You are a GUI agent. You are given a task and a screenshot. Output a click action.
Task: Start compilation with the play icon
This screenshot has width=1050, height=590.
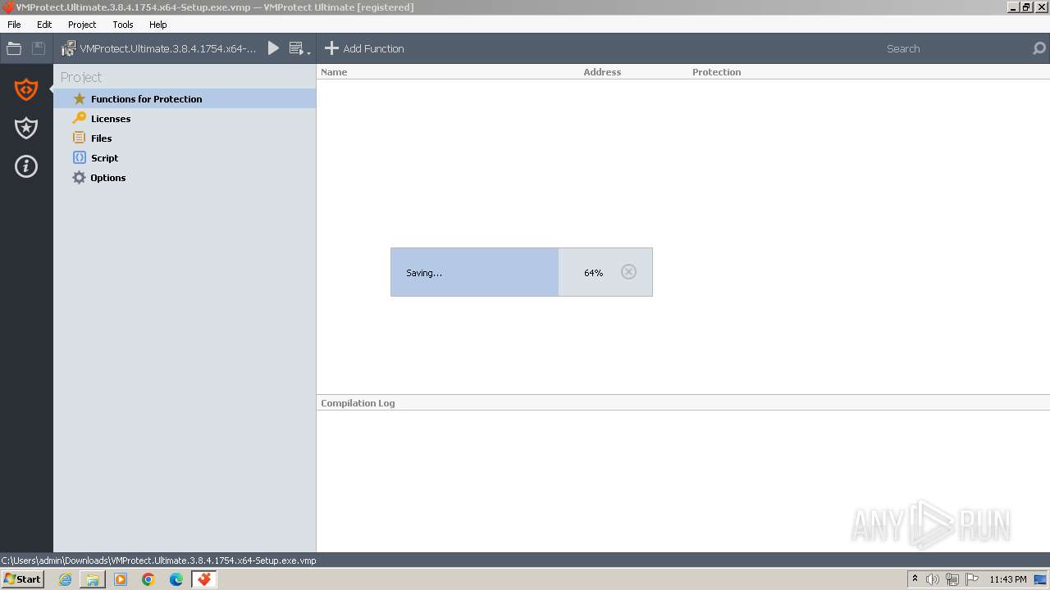click(273, 48)
